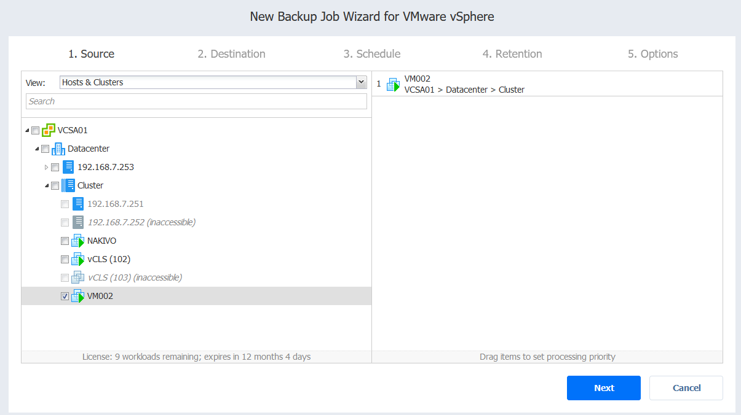Click into the Search field
Screen dimensions: 741x415
coord(196,101)
